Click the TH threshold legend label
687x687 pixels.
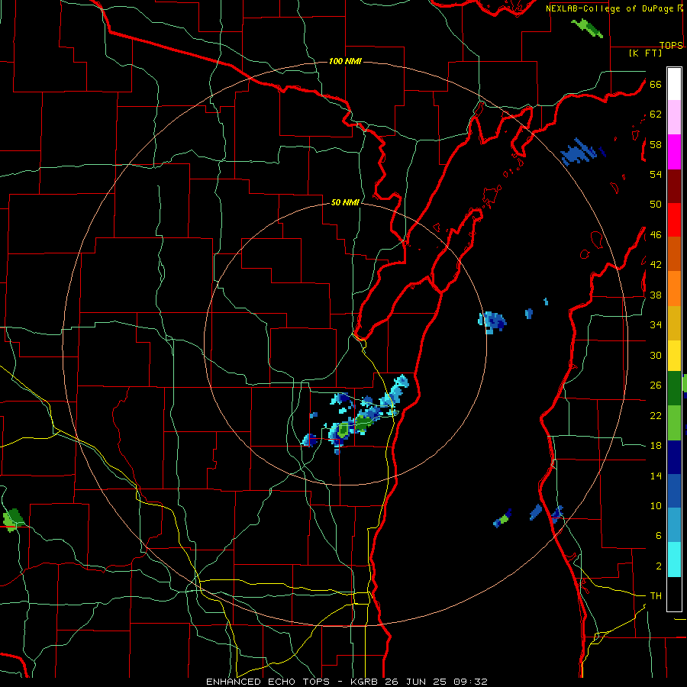(x=656, y=596)
